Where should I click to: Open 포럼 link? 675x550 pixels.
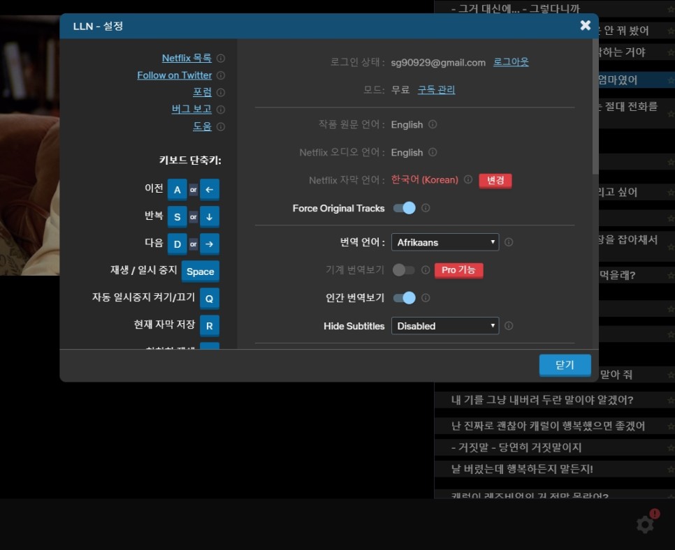[203, 92]
